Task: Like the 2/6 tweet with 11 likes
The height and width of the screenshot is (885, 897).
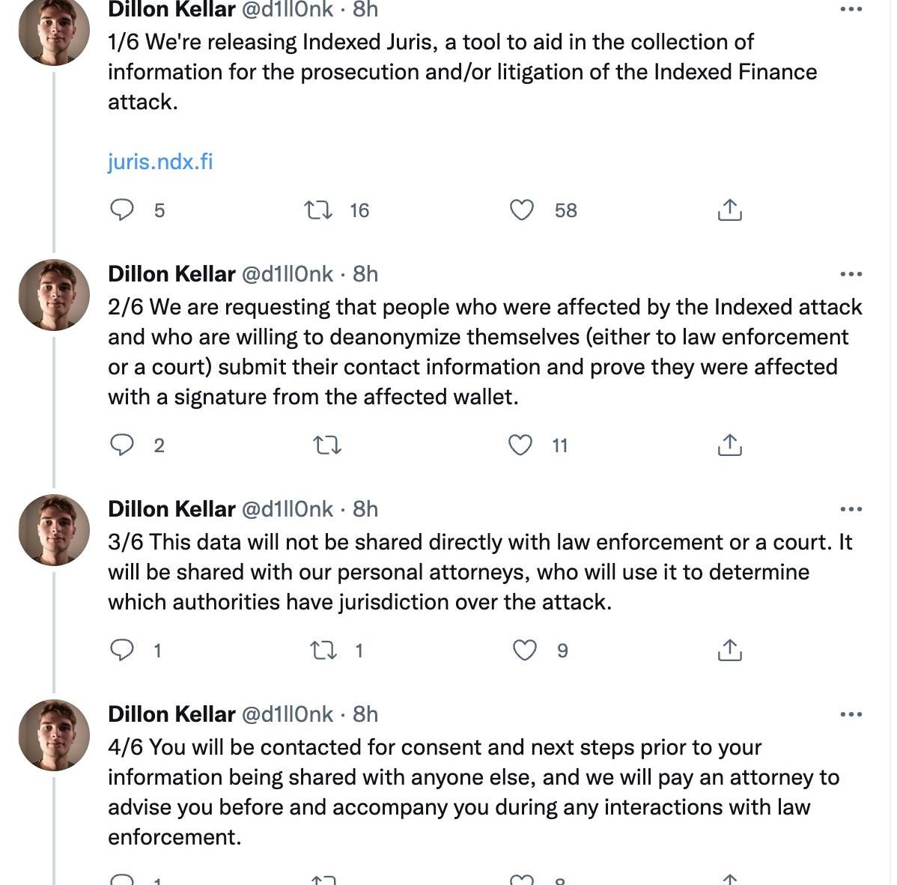Action: click(520, 445)
